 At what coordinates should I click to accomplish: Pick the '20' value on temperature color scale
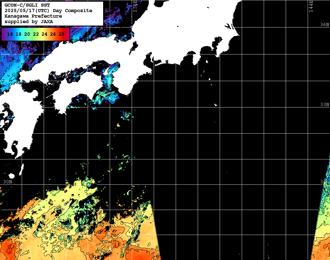click(27, 34)
